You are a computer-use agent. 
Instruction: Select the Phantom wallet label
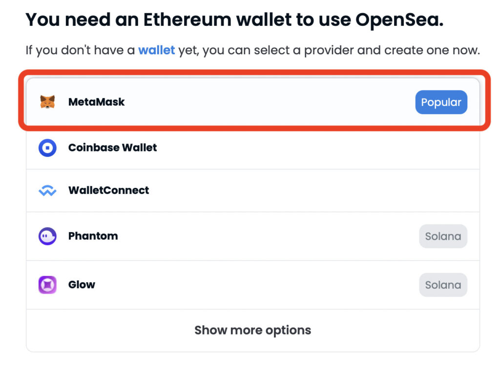click(93, 236)
